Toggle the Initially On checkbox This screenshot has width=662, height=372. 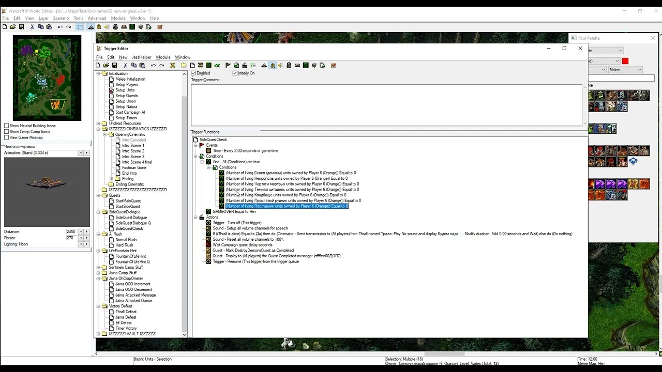point(235,73)
